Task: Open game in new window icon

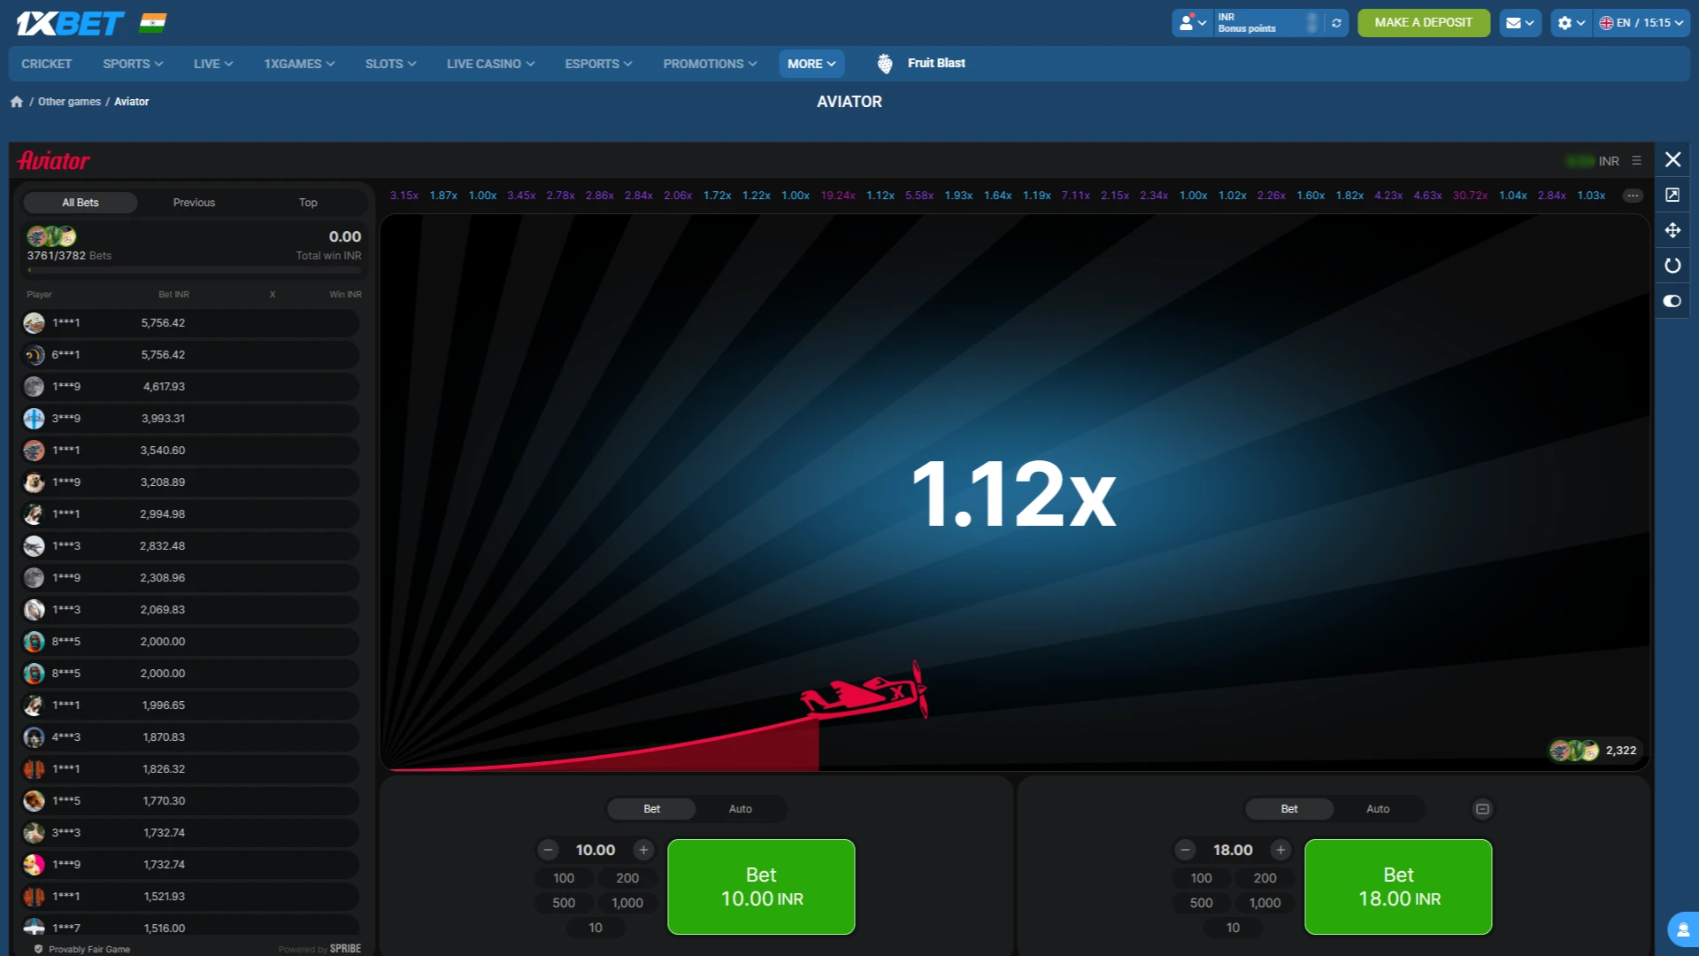Action: [1672, 195]
